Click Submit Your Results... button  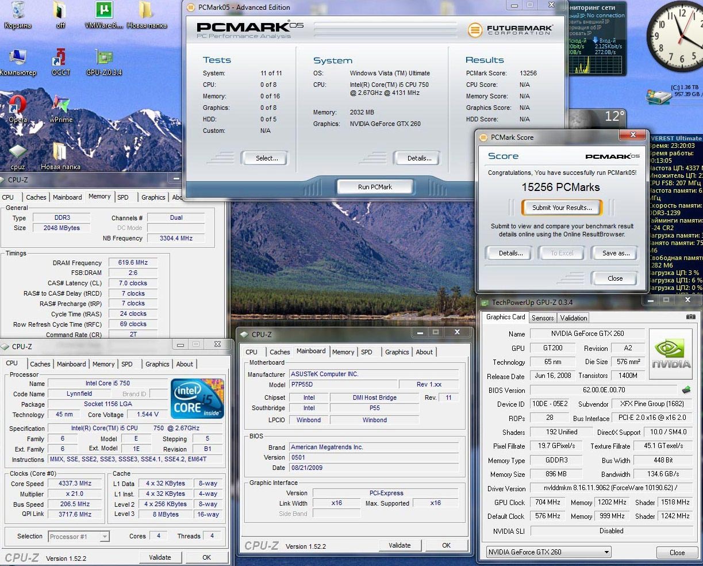(x=562, y=208)
